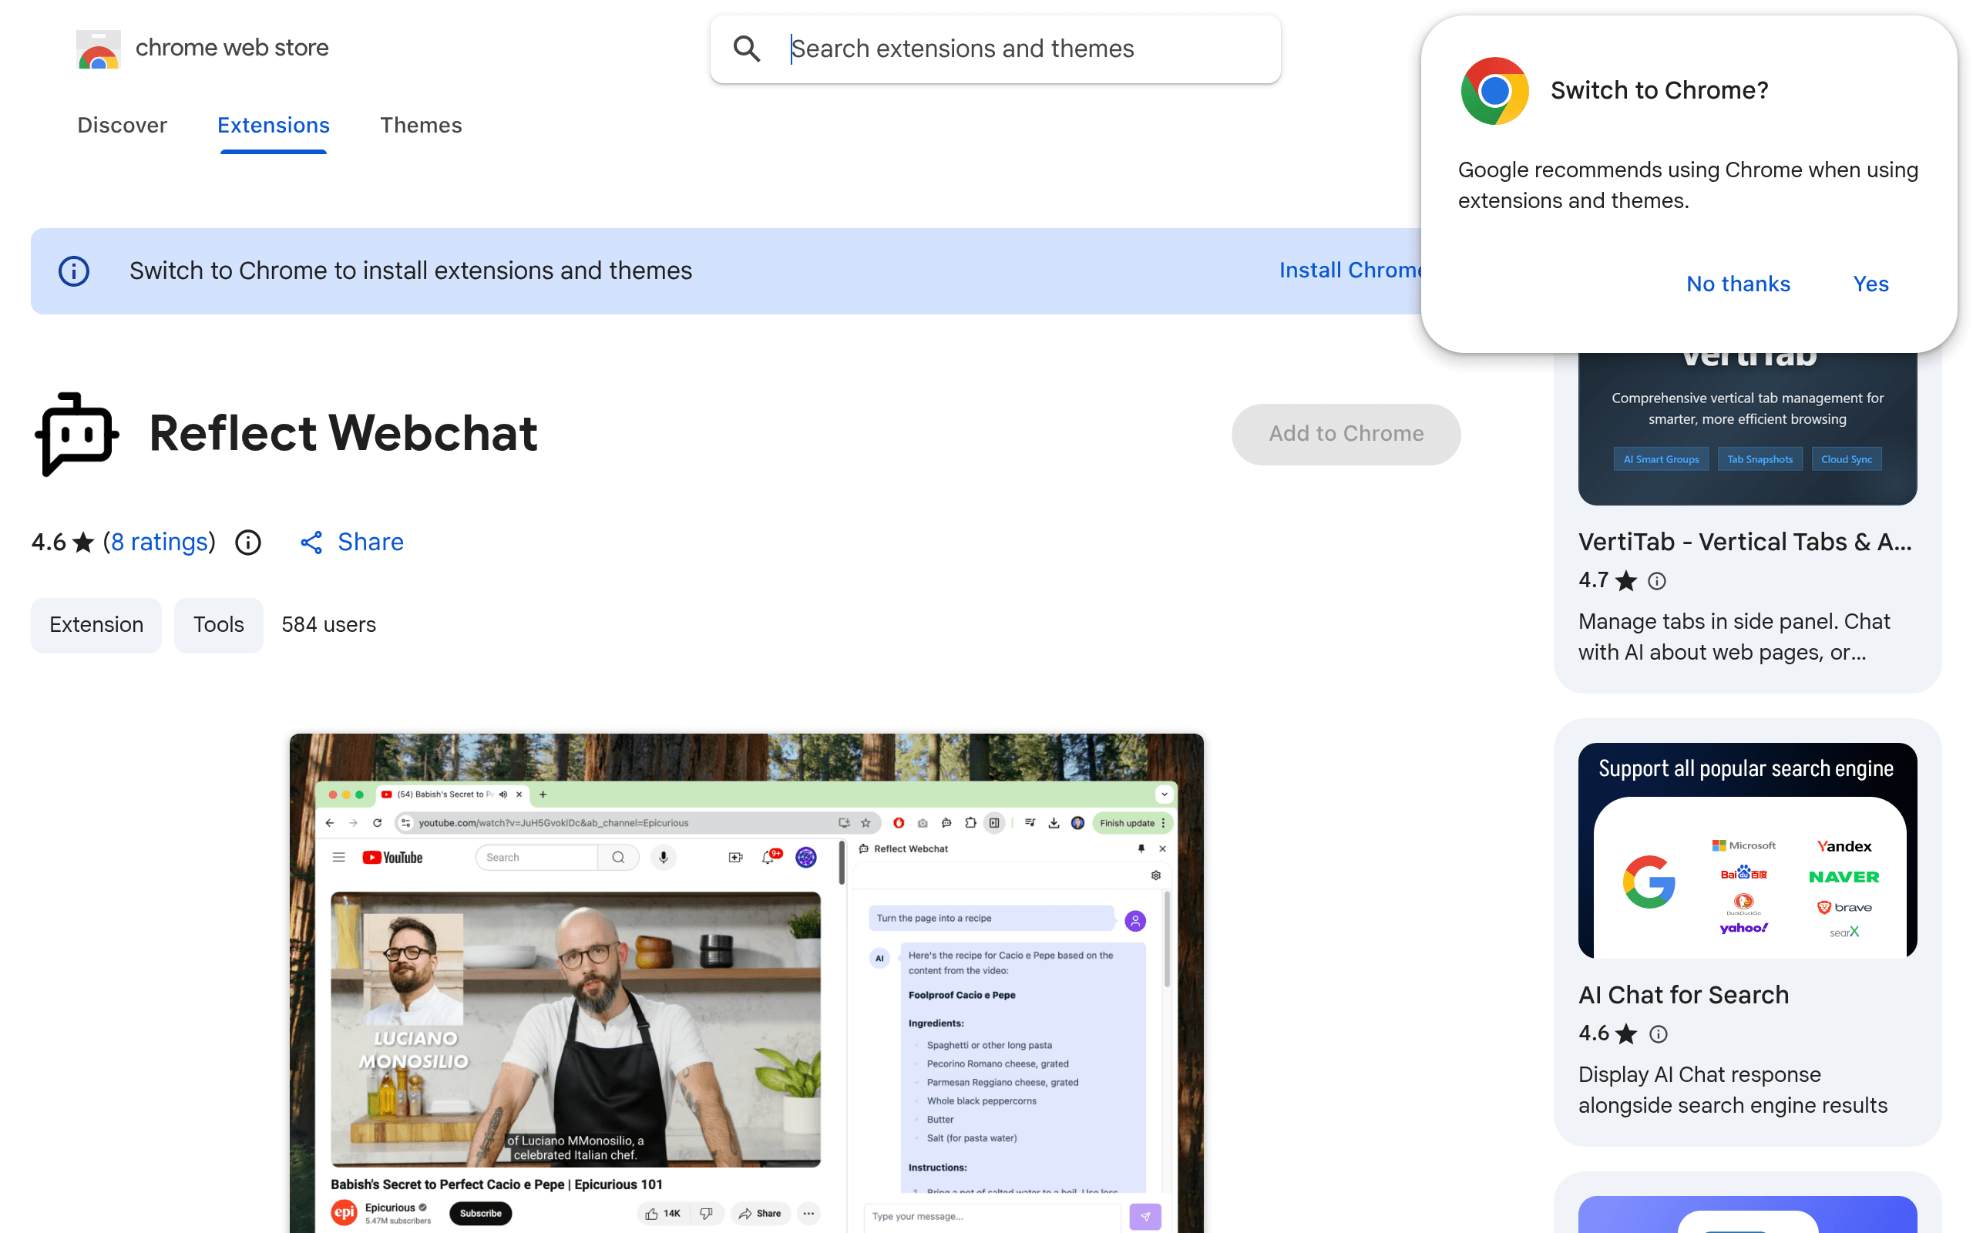Screen dimensions: 1973x1233
Task: Click the Search extensions and themes field
Action: 996,49
